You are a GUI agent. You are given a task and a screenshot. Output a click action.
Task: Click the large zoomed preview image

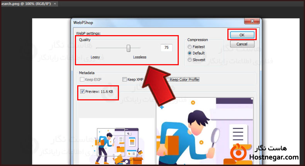205,131
